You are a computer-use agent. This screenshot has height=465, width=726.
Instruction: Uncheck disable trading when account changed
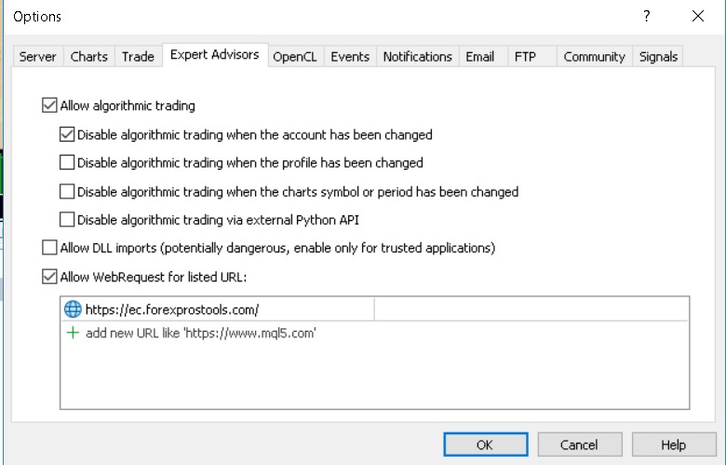(x=67, y=134)
